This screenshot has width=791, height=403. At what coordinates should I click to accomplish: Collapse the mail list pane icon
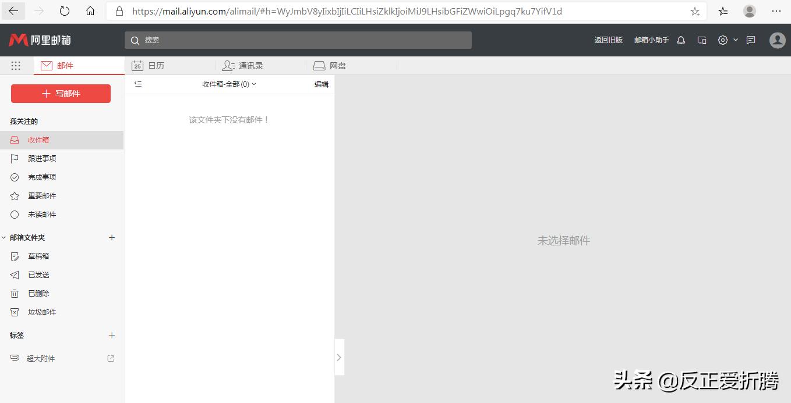coord(138,84)
